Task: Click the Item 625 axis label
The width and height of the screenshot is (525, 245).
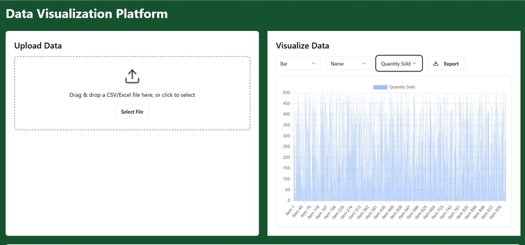Action: tap(420, 211)
